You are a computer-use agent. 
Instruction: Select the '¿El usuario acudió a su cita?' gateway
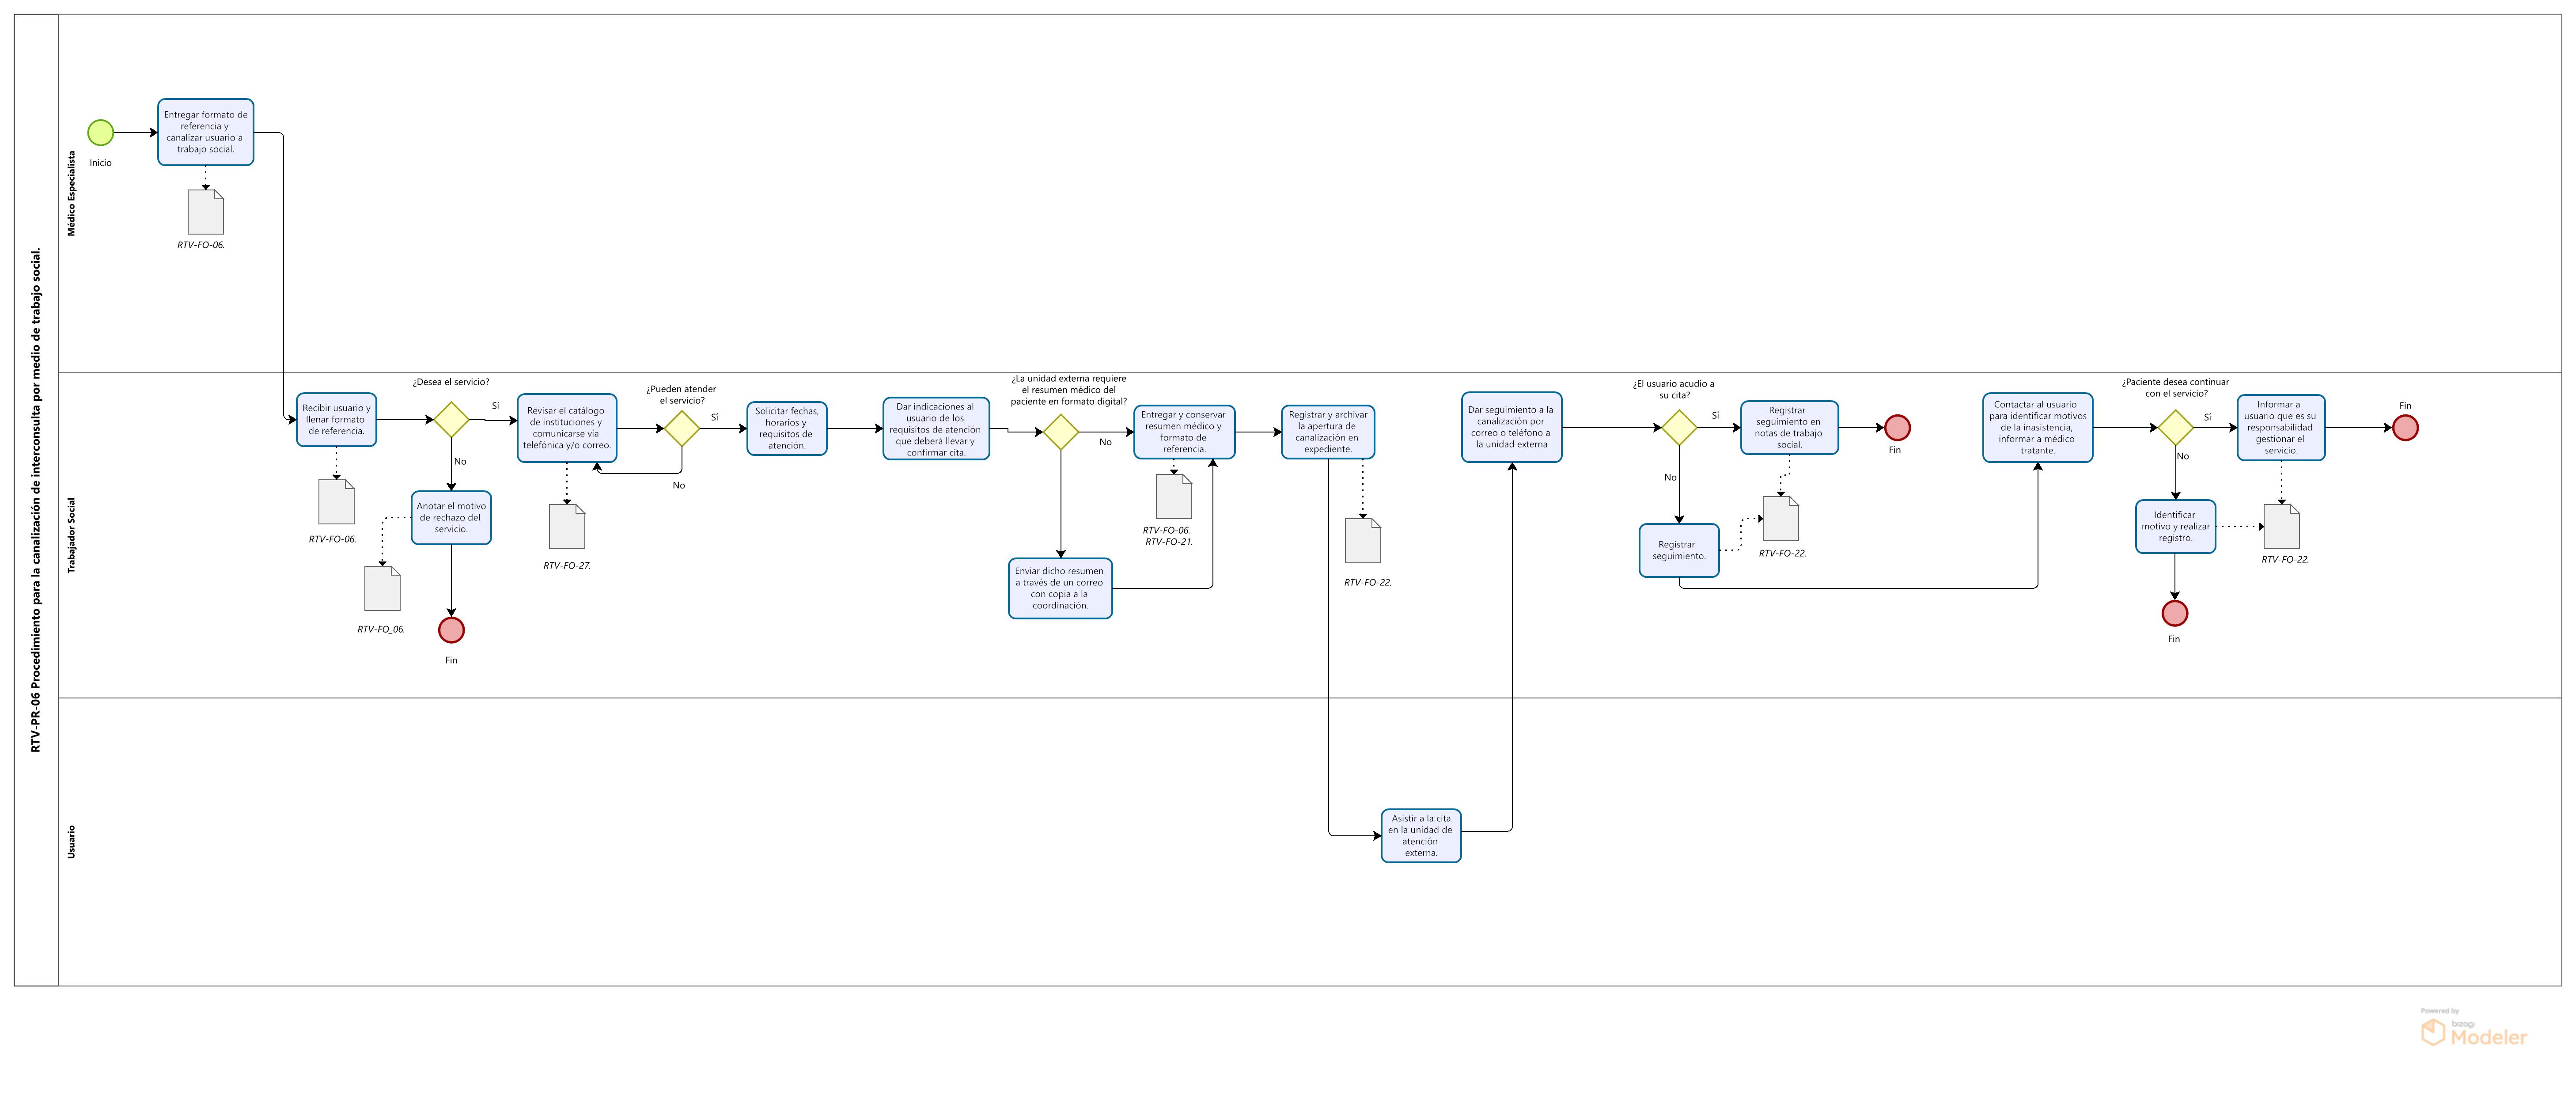click(1679, 428)
